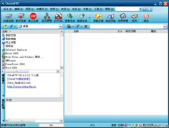169x128 pixels.
Task: Select Hide Files and Folders entry
Action: tap(23, 57)
